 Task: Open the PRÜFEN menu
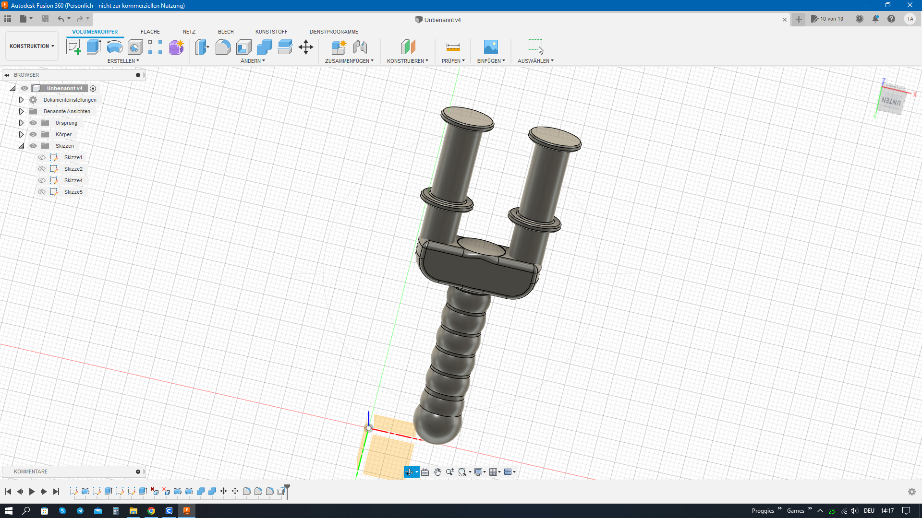[x=453, y=61]
